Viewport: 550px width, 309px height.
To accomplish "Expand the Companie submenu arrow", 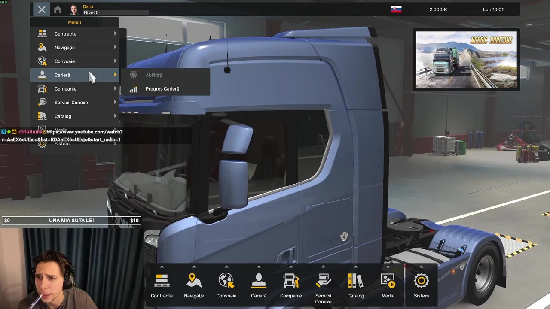I will (115, 88).
